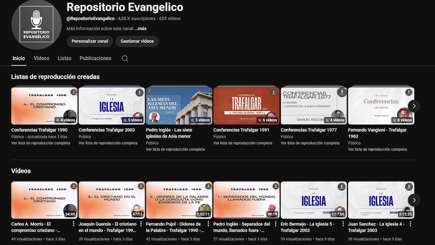Open options menu for Eric Bermejo video
This screenshot has width=435, height=245.
pos(343,224)
